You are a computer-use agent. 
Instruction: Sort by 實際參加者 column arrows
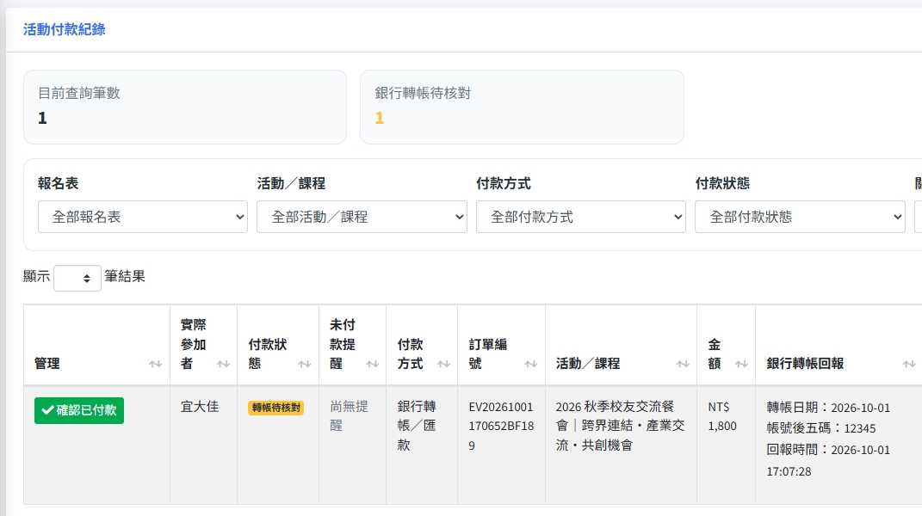(223, 365)
